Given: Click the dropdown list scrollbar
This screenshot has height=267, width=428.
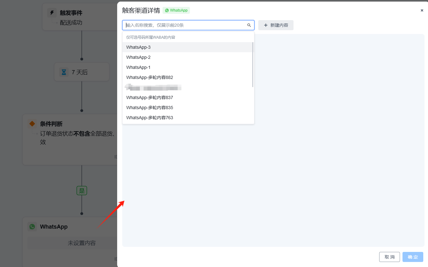Looking at the screenshot, I should tap(253, 64).
